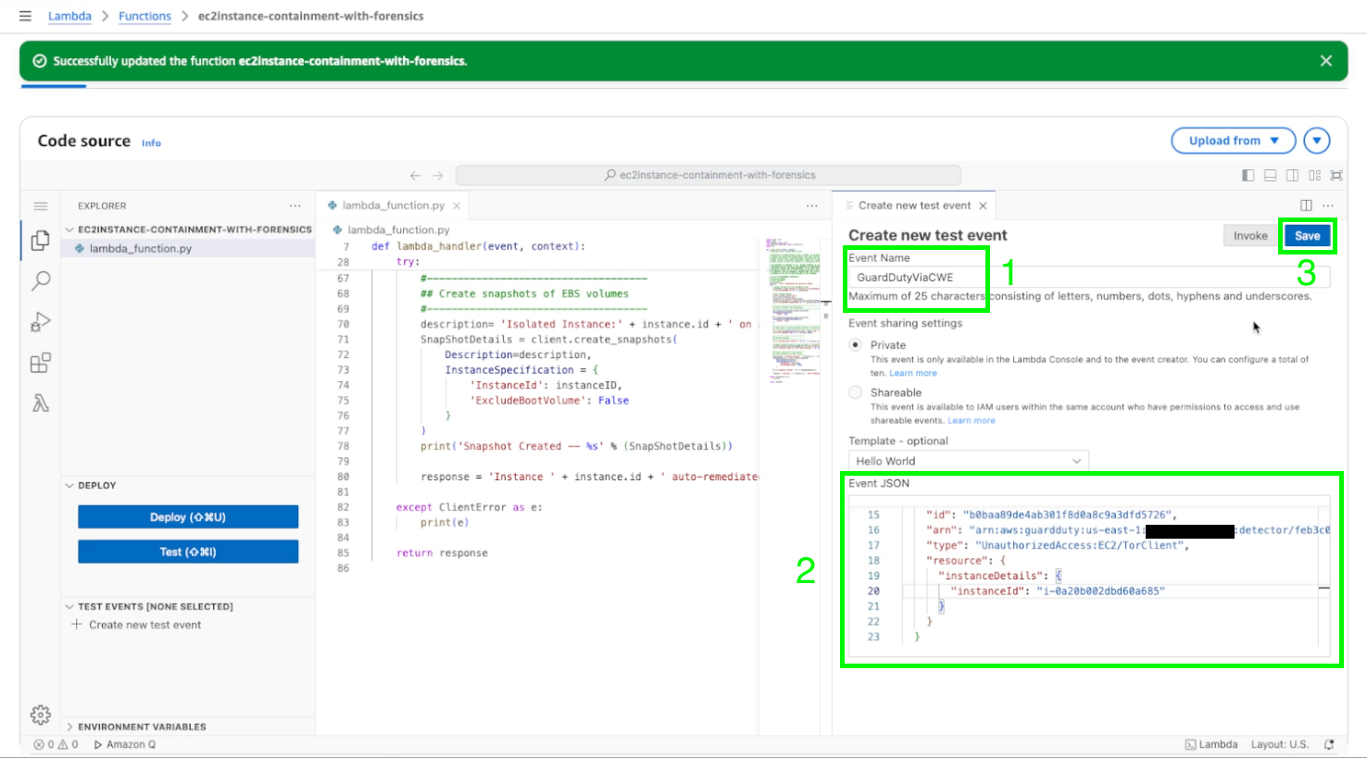Go to the Functions breadcrumb link
The height and width of the screenshot is (758, 1367).
[144, 16]
